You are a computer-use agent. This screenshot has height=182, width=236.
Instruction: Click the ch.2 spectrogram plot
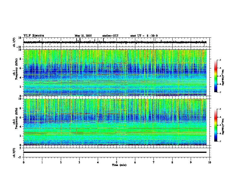click(x=115, y=122)
